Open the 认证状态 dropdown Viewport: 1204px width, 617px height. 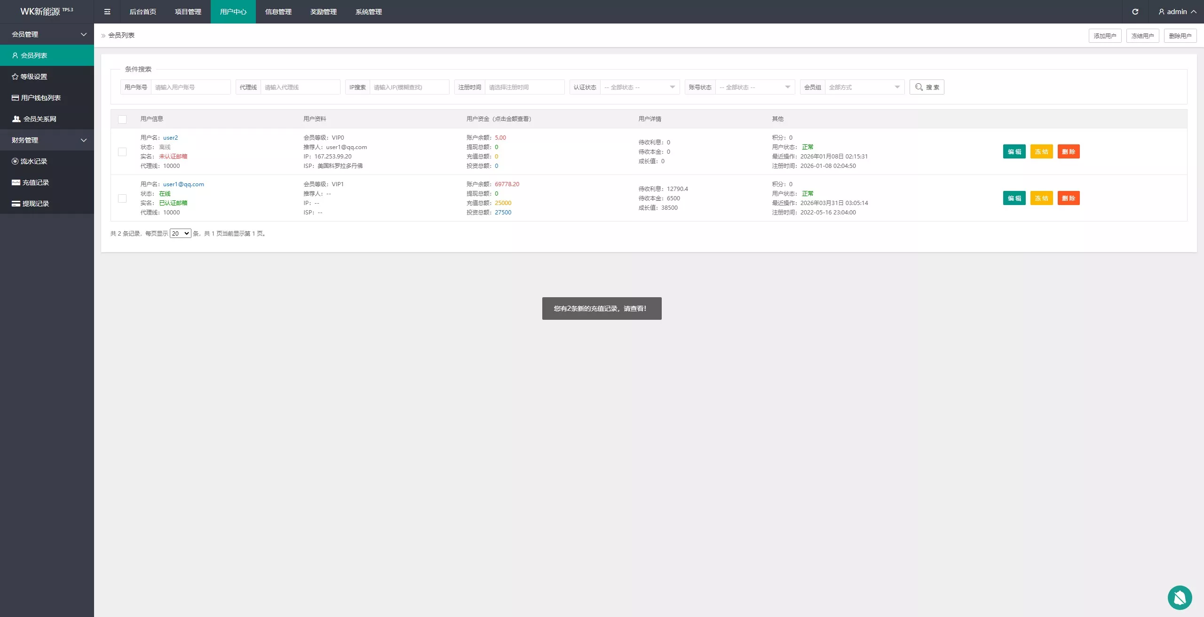(x=640, y=87)
